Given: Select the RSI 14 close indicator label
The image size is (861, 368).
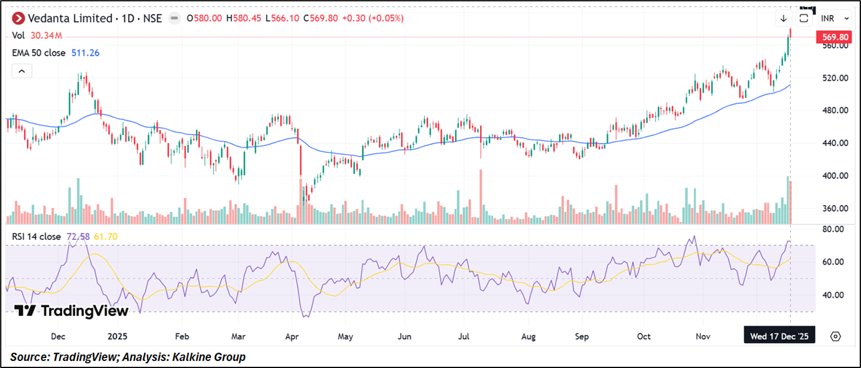Looking at the screenshot, I should (x=37, y=236).
